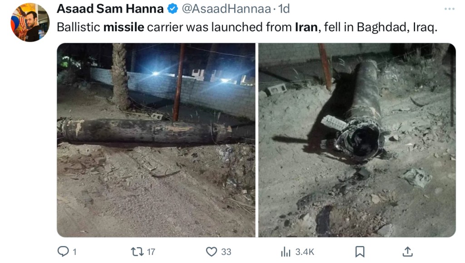Like the tweet via the heart icon
This screenshot has width=465, height=263.
tap(212, 252)
